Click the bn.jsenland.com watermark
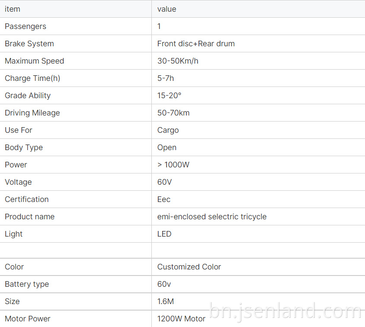Viewport: 365px width, 327px height. (x=285, y=311)
